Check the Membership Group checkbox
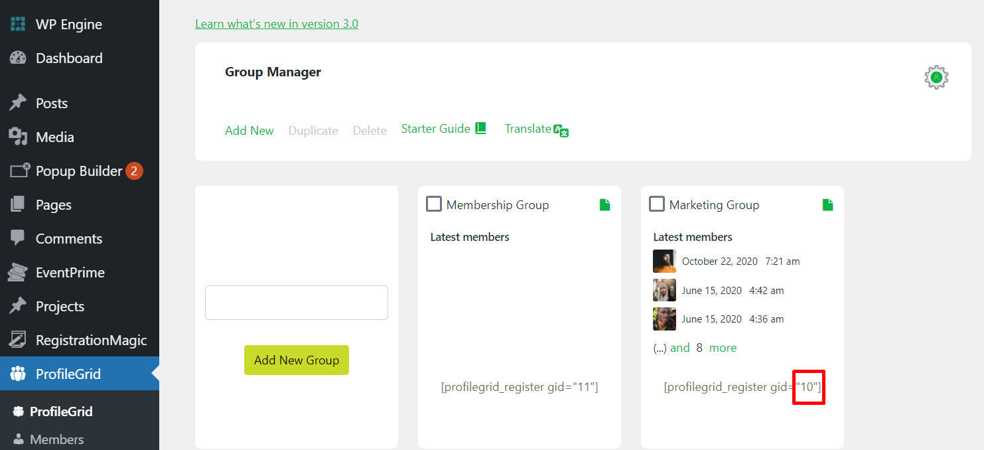Image resolution: width=984 pixels, height=450 pixels. (x=434, y=204)
